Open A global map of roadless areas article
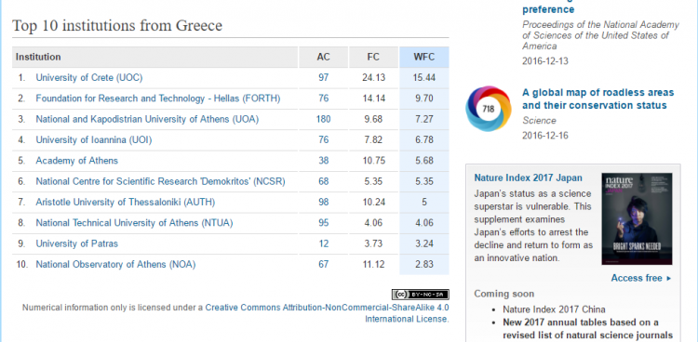698x342 pixels. (x=597, y=99)
